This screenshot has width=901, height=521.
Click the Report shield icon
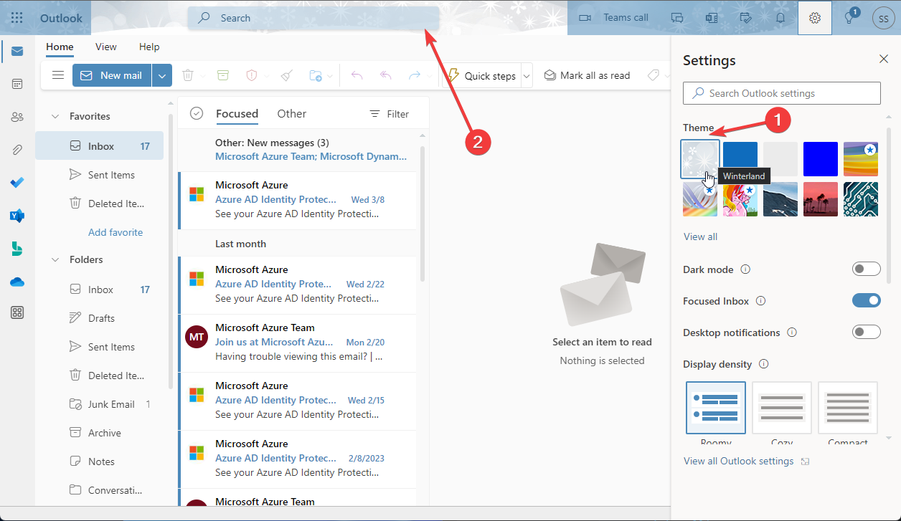252,75
